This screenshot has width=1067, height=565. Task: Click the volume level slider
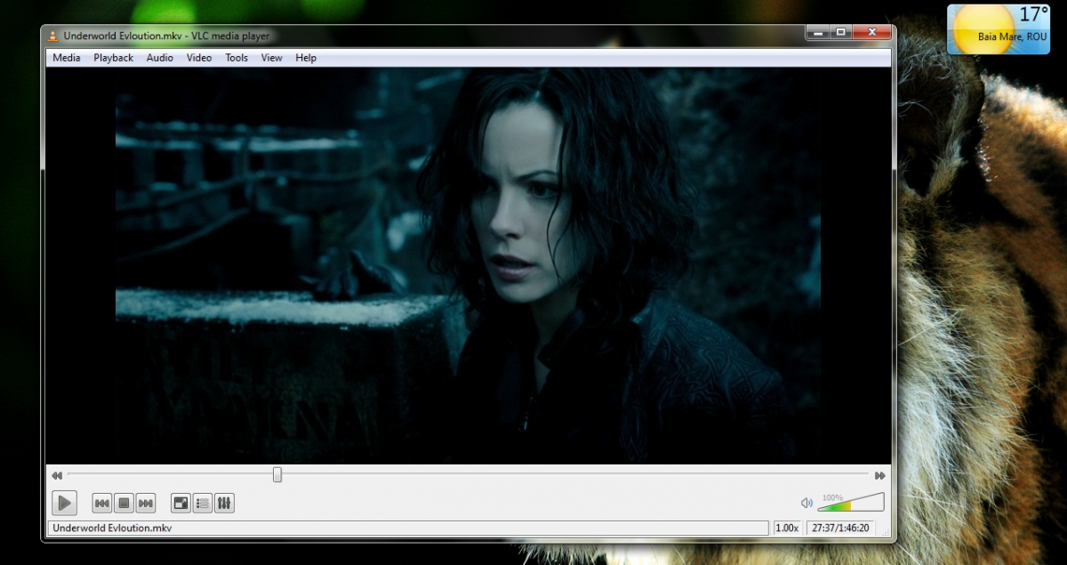[x=850, y=504]
